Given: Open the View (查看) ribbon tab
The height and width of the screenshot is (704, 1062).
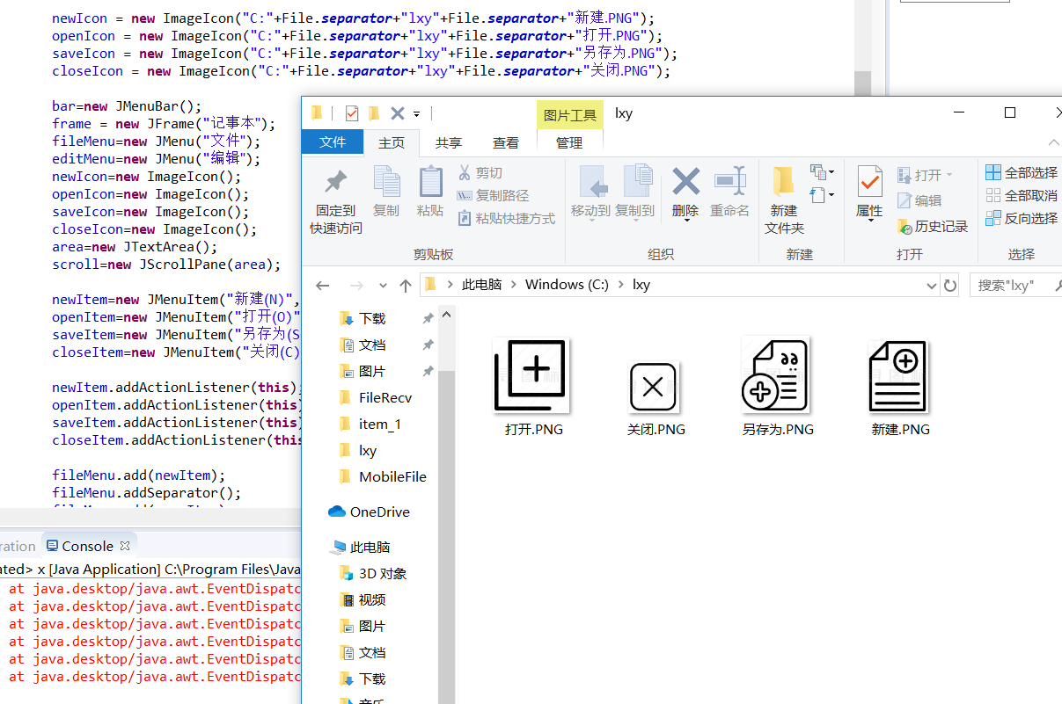Looking at the screenshot, I should [x=506, y=142].
